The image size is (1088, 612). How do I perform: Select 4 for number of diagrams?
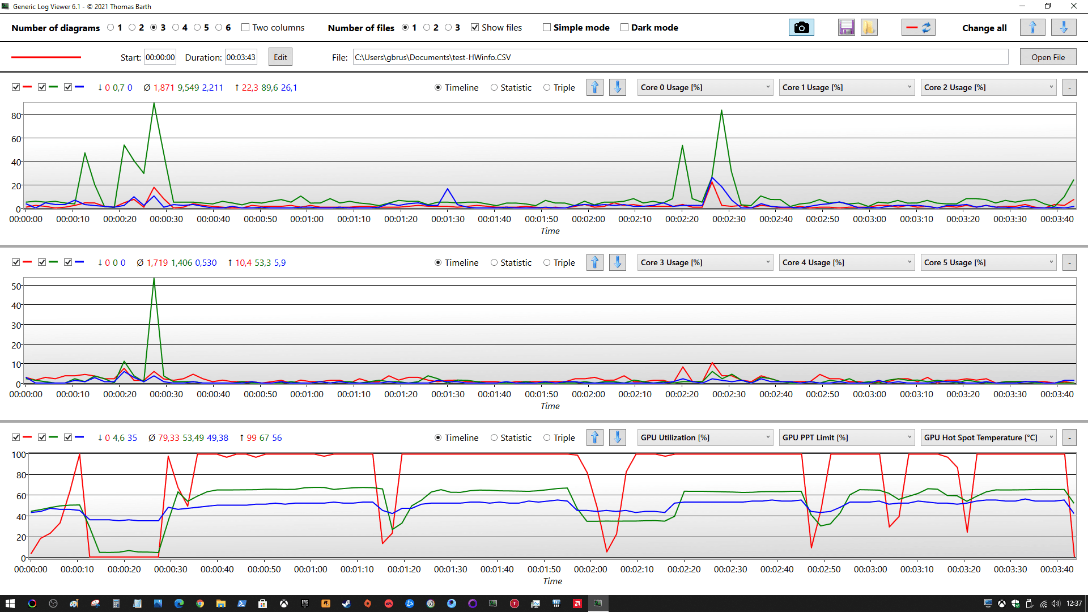pyautogui.click(x=176, y=27)
